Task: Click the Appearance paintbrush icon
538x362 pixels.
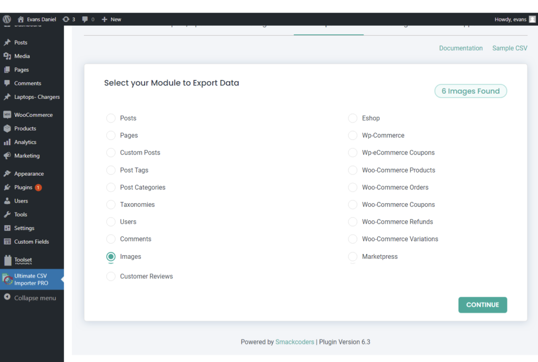Action: click(x=7, y=174)
